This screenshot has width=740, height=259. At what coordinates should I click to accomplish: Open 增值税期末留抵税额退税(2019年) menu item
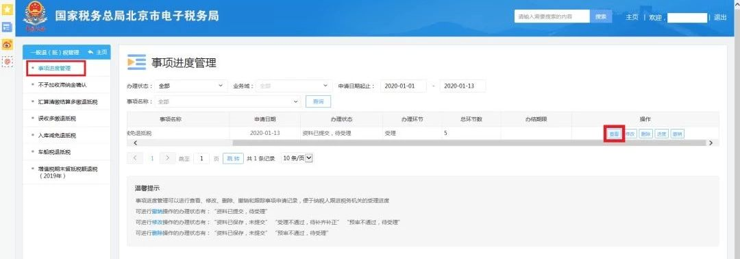coord(68,172)
